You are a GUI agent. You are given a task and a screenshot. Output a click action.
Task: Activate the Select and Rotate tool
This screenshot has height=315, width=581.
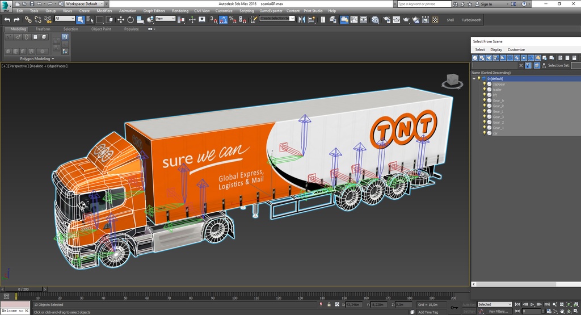coord(129,19)
